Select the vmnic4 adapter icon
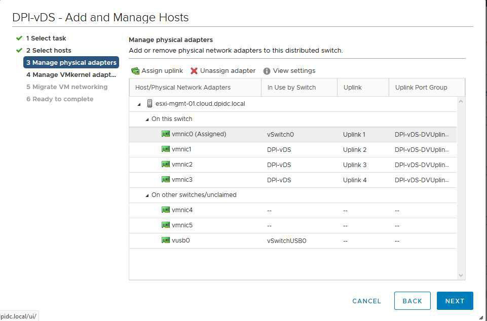This screenshot has height=321, width=487. (166, 210)
